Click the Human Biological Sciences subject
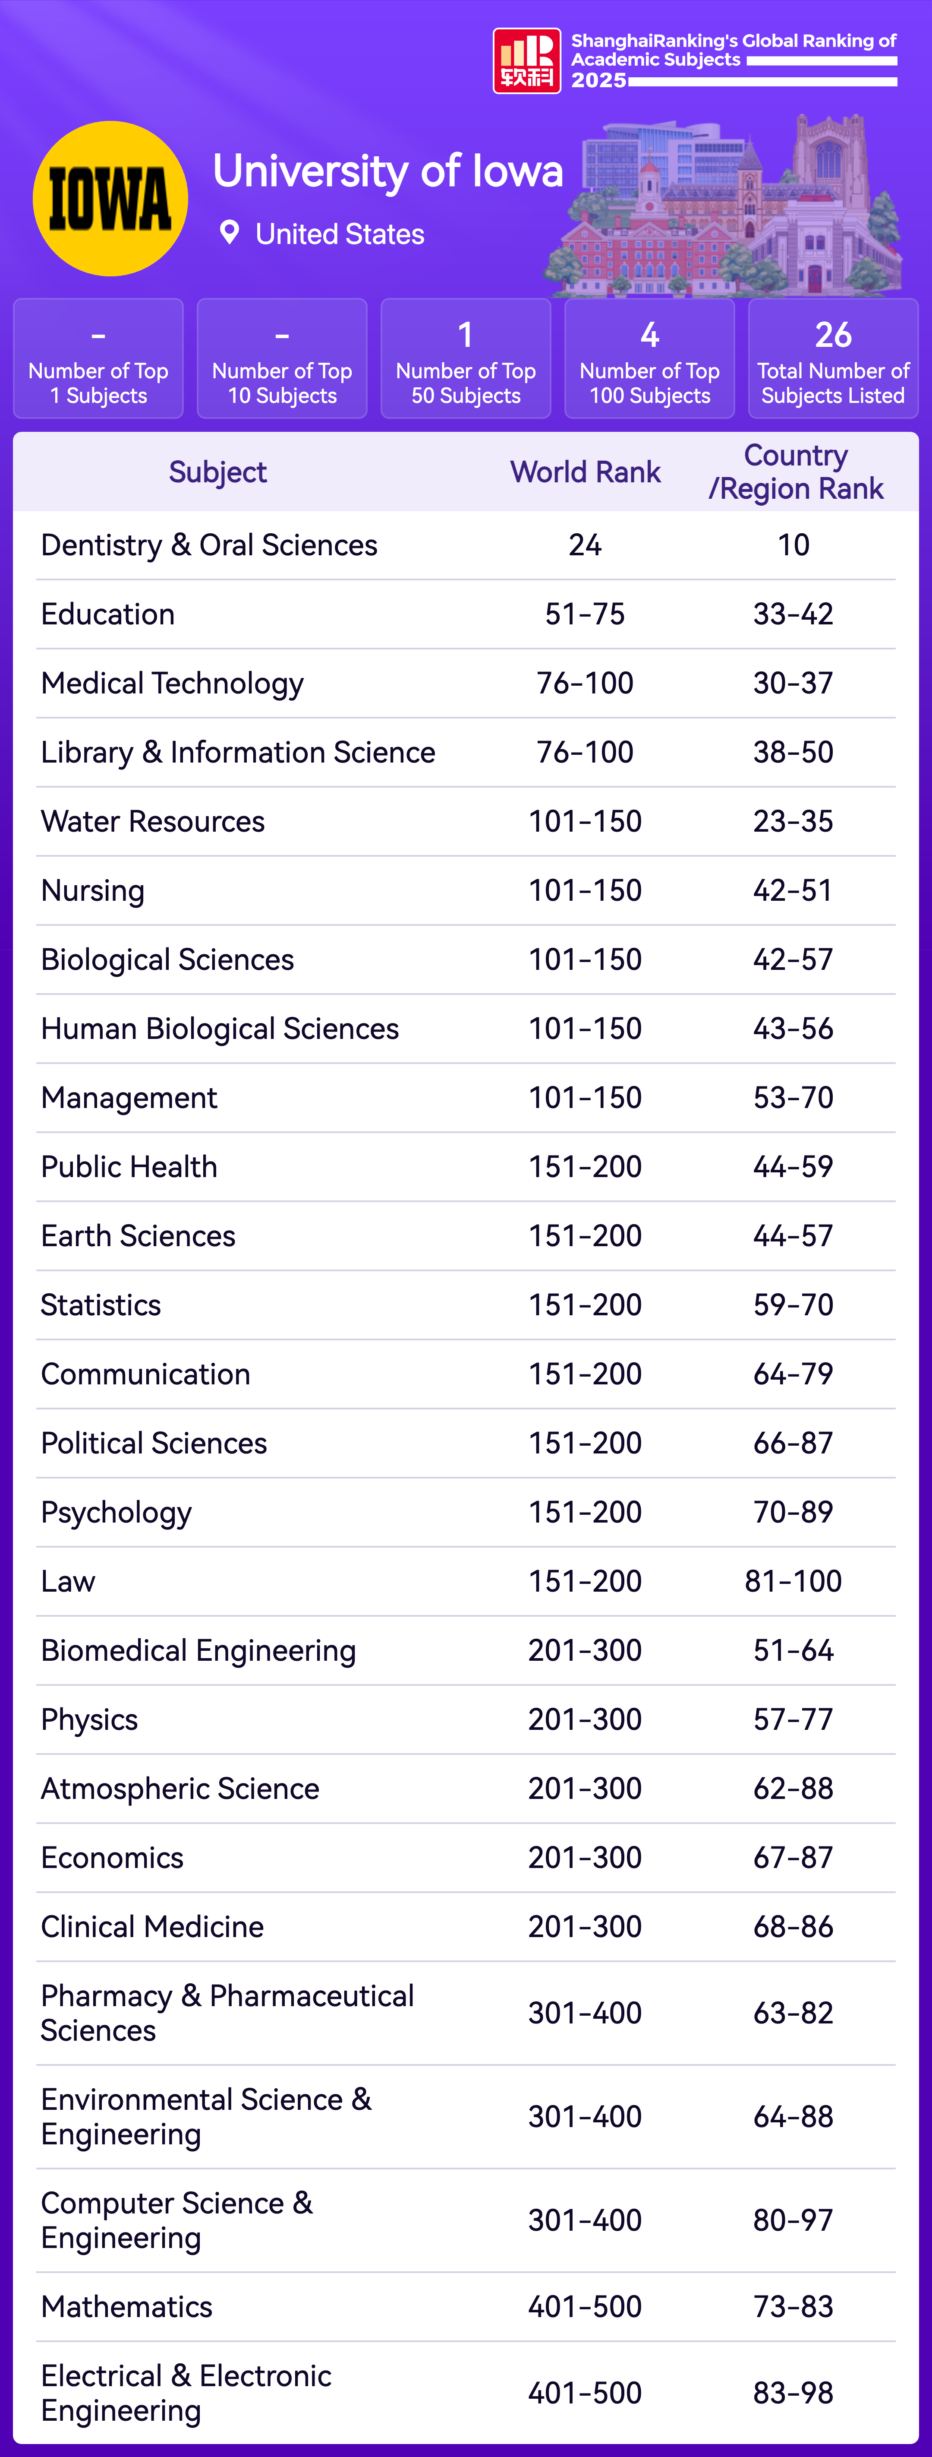This screenshot has width=932, height=2457. [220, 1029]
